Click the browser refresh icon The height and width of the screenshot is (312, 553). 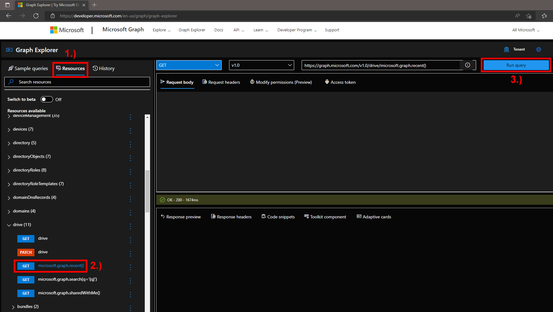pos(36,16)
